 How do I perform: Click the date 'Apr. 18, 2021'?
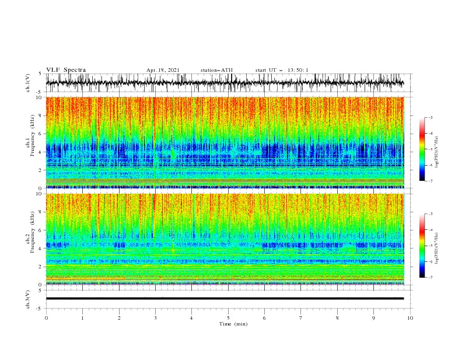click(163, 70)
